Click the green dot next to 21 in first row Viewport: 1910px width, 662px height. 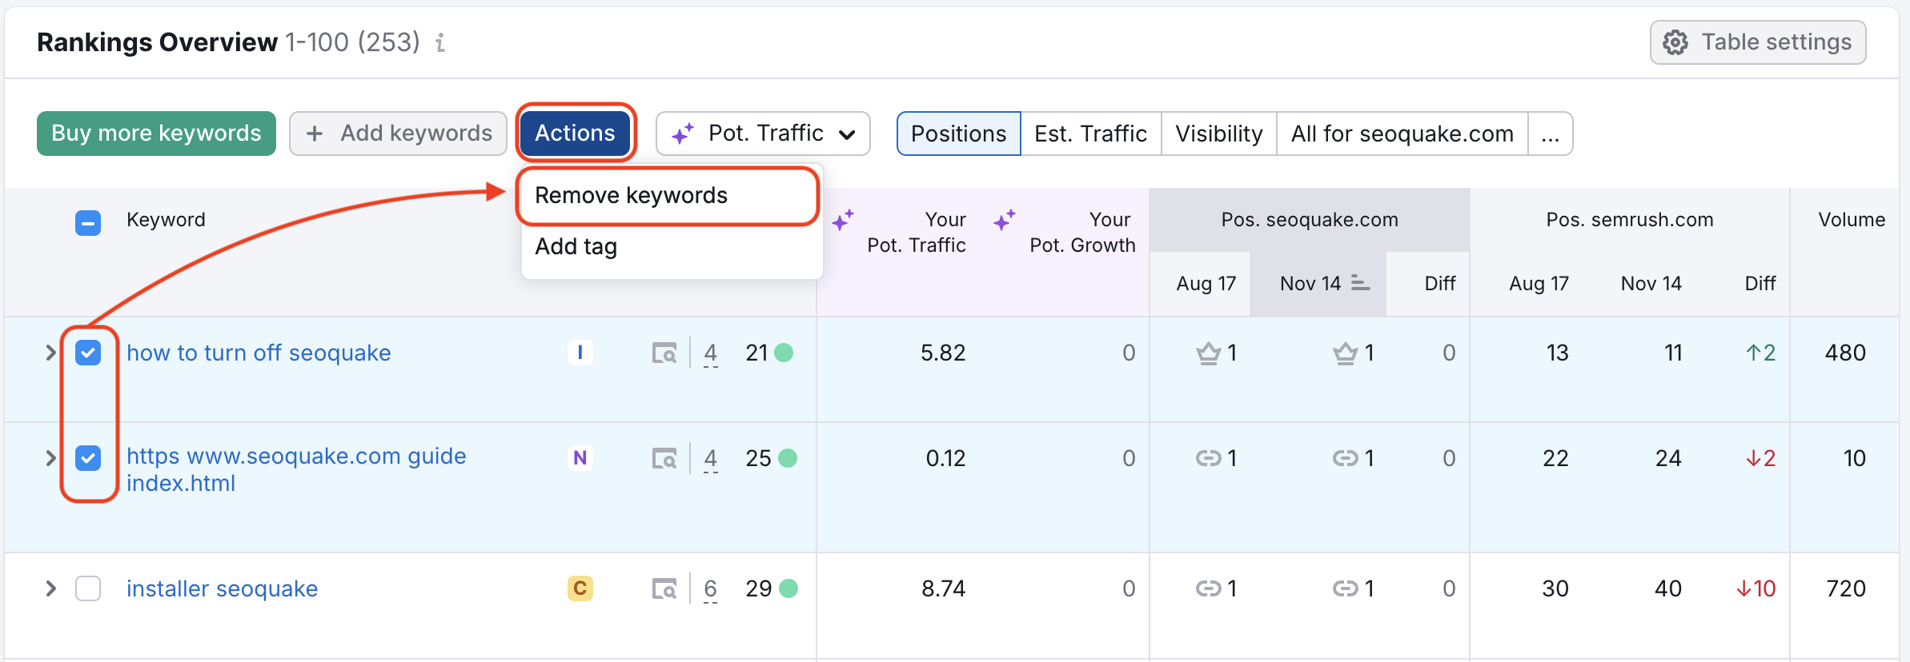(x=784, y=353)
